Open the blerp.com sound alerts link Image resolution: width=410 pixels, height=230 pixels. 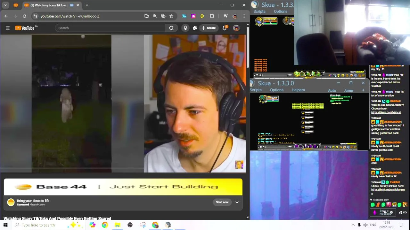[x=386, y=112]
